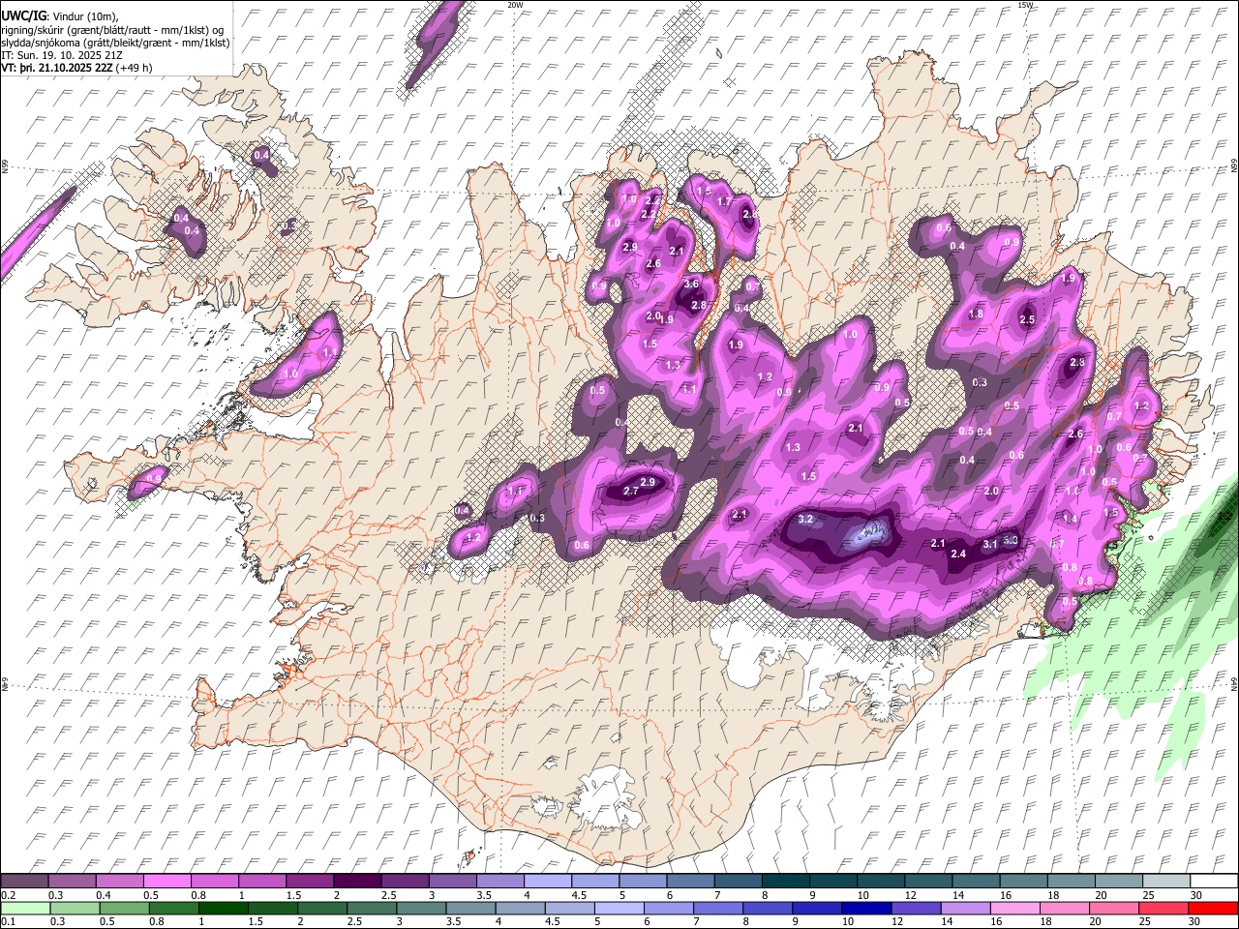This screenshot has width=1239, height=929.
Task: Pick the darkest purple swatch between 2 and 2.5
Action: click(x=357, y=881)
